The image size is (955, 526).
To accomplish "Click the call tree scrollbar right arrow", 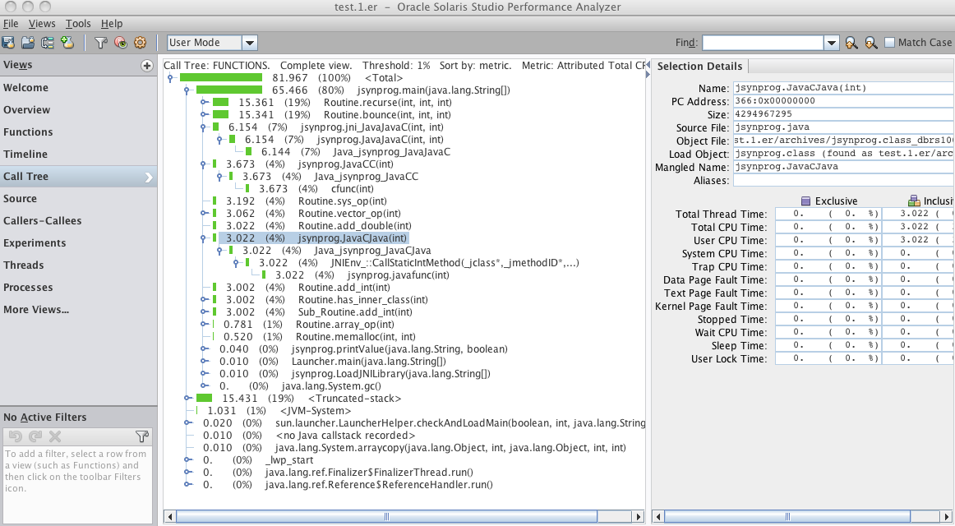I will click(639, 516).
